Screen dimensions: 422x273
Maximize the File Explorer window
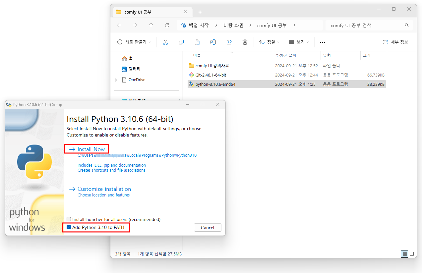(394, 9)
